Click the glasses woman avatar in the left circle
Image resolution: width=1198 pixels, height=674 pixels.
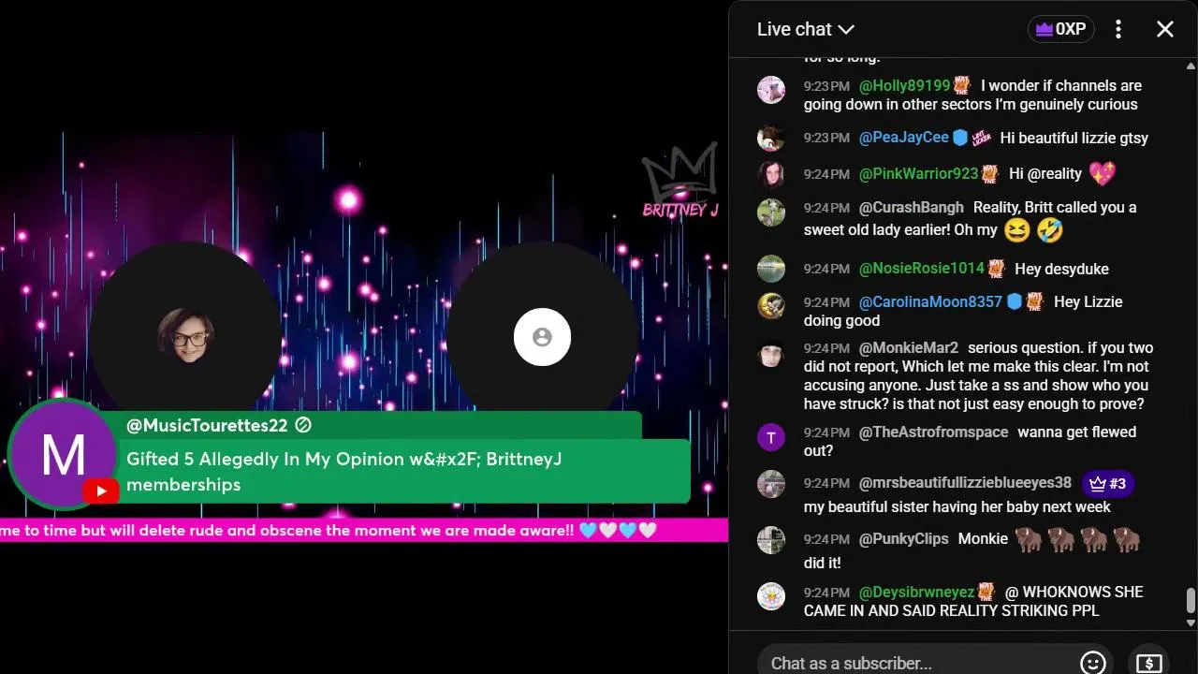[186, 335]
